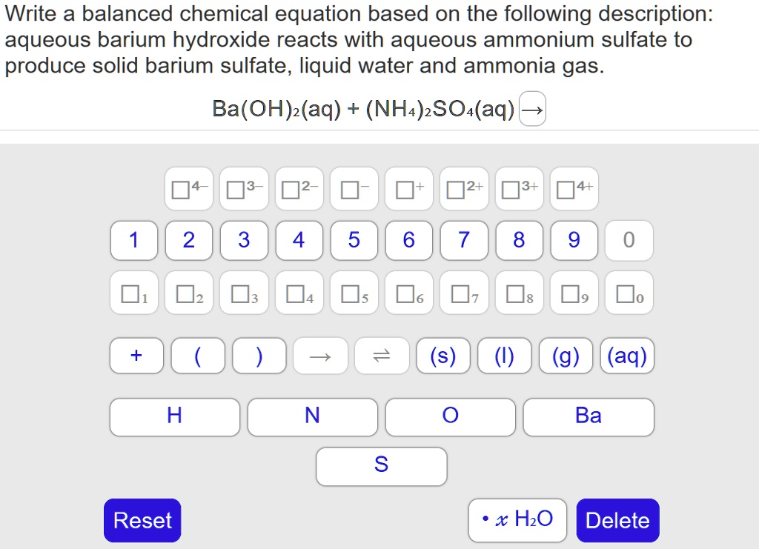Click the 4+ superscript charge key

click(x=574, y=189)
